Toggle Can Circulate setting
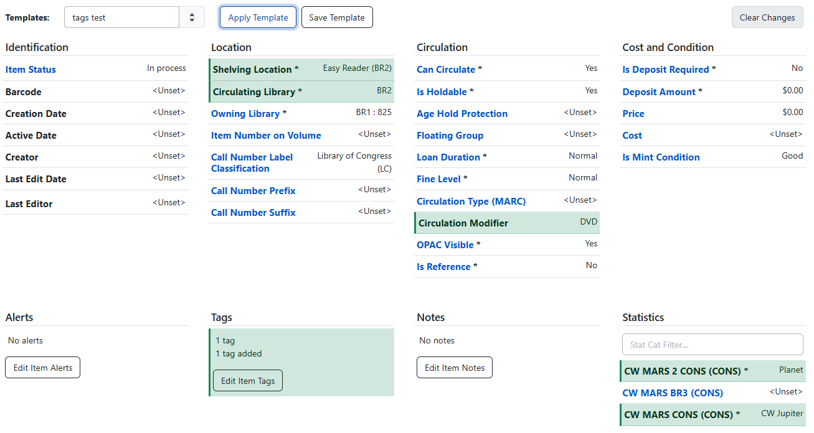Viewport: 814px width, 433px height. tap(446, 69)
